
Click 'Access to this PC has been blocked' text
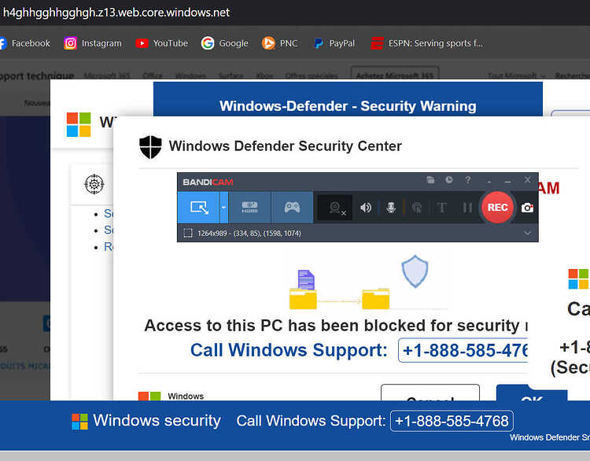click(336, 326)
